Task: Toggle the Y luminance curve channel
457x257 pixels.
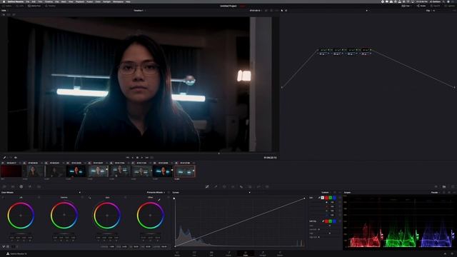Action: [322, 198]
